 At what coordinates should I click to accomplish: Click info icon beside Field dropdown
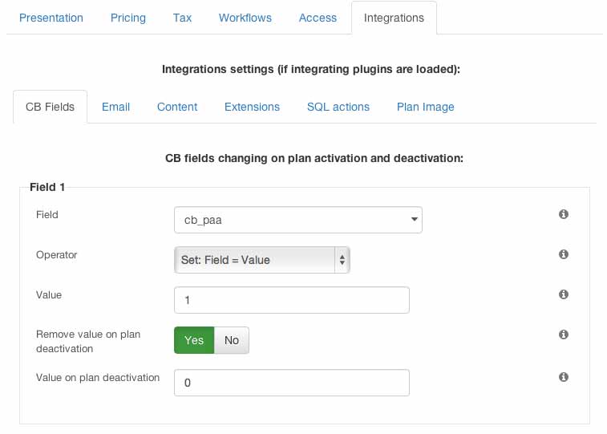(563, 214)
